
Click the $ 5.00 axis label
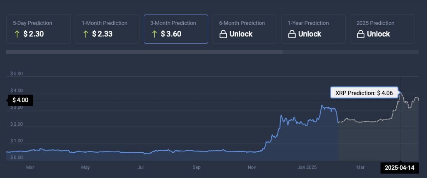[17, 73]
